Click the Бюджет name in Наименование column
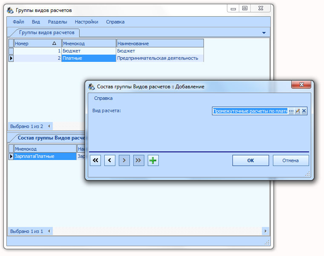324x256 pixels. tap(160, 51)
